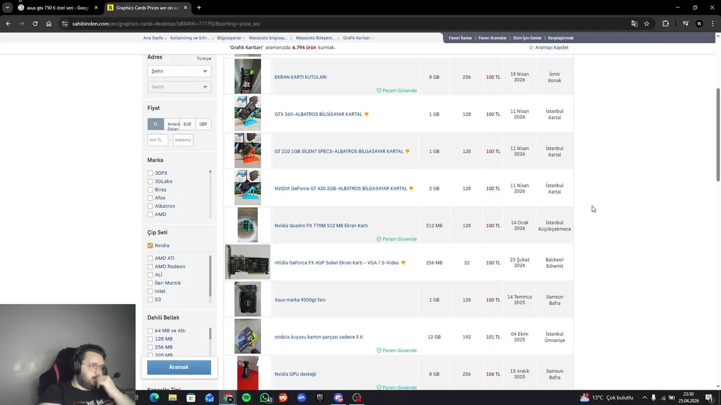721x405 pixels.
Task: Open the Şehir city dropdown
Action: (x=179, y=71)
